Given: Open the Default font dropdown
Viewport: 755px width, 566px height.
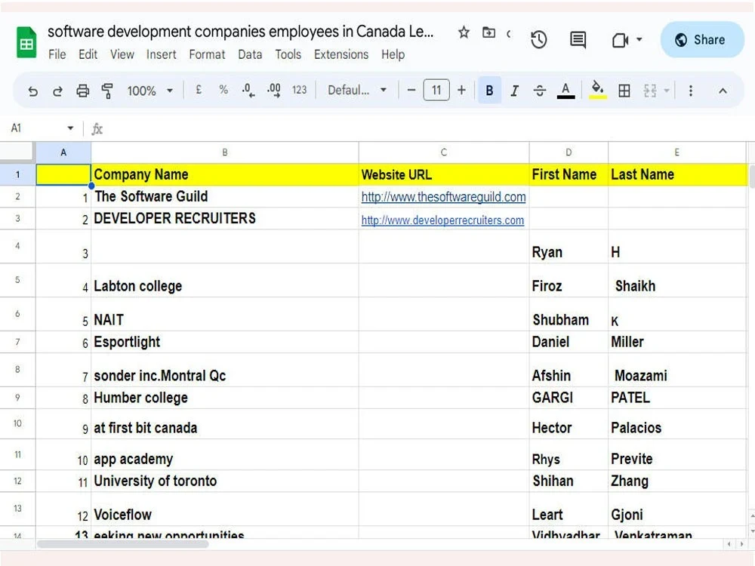Looking at the screenshot, I should pyautogui.click(x=357, y=90).
